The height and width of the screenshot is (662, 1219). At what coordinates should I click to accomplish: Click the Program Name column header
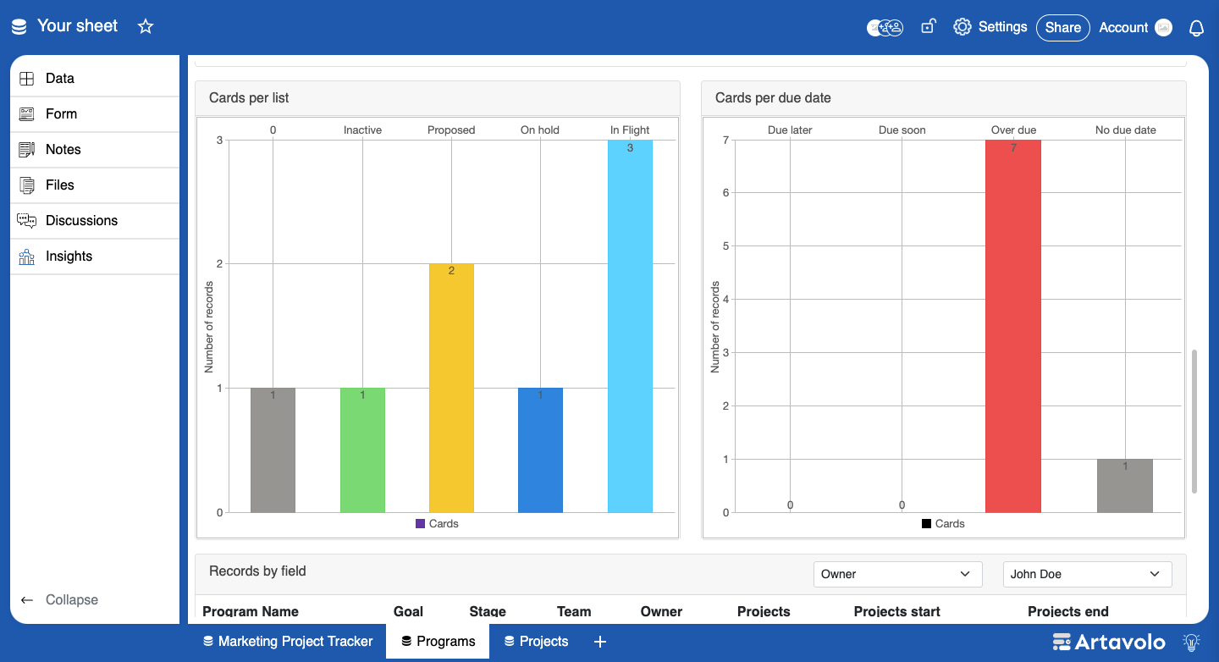coord(251,611)
